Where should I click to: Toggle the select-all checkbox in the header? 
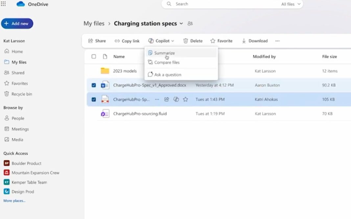94,56
